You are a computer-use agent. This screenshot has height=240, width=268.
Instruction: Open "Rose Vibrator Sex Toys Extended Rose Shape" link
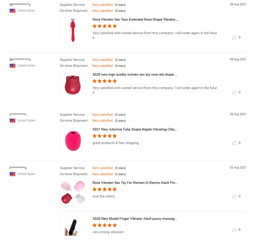(135, 20)
